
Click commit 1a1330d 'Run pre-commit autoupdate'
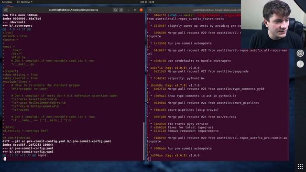183,43
